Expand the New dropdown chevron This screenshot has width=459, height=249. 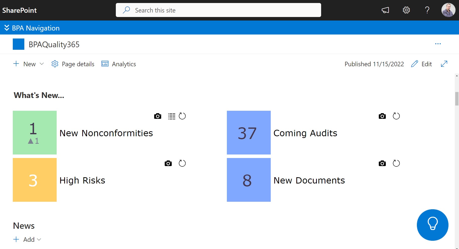tap(42, 64)
